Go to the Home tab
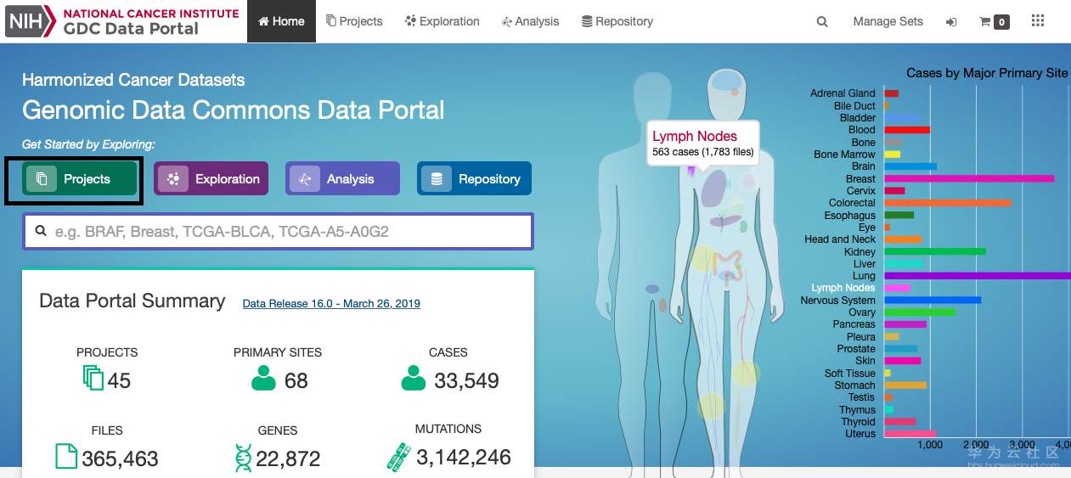1071x478 pixels. pos(281,21)
